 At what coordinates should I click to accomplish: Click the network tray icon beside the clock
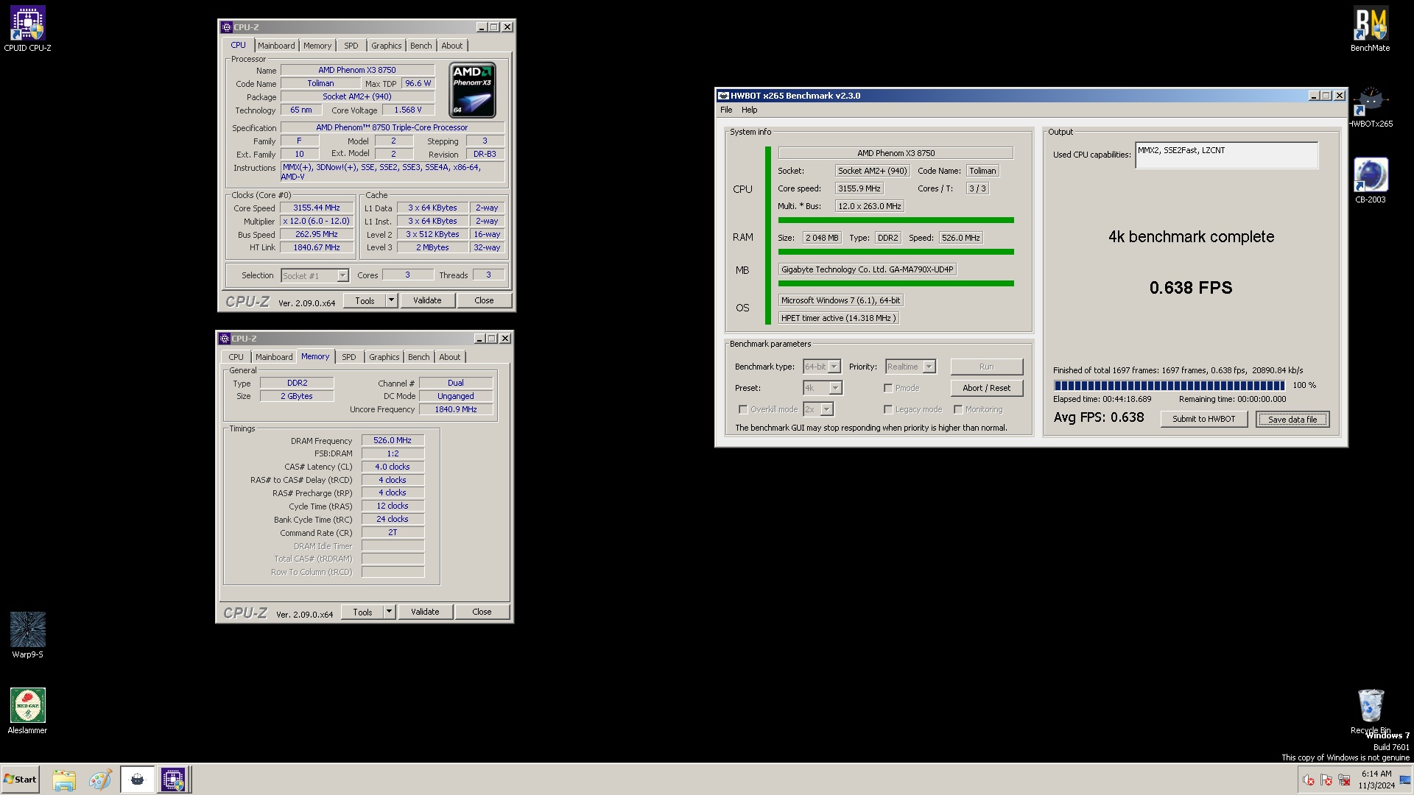tap(1344, 780)
